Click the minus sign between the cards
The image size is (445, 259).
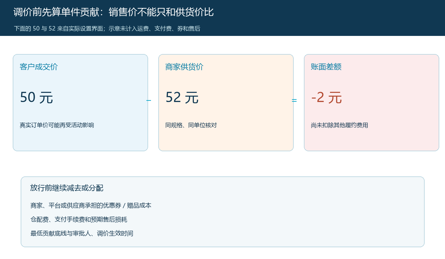[149, 100]
